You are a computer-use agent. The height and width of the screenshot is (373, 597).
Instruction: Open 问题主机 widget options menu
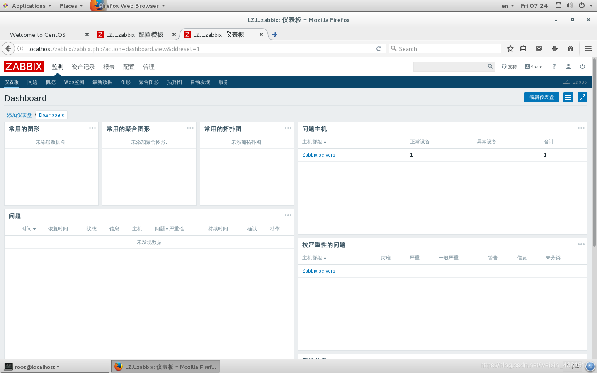(581, 128)
